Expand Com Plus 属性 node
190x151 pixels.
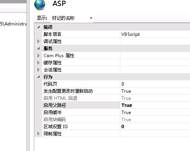pyautogui.click(x=38, y=55)
